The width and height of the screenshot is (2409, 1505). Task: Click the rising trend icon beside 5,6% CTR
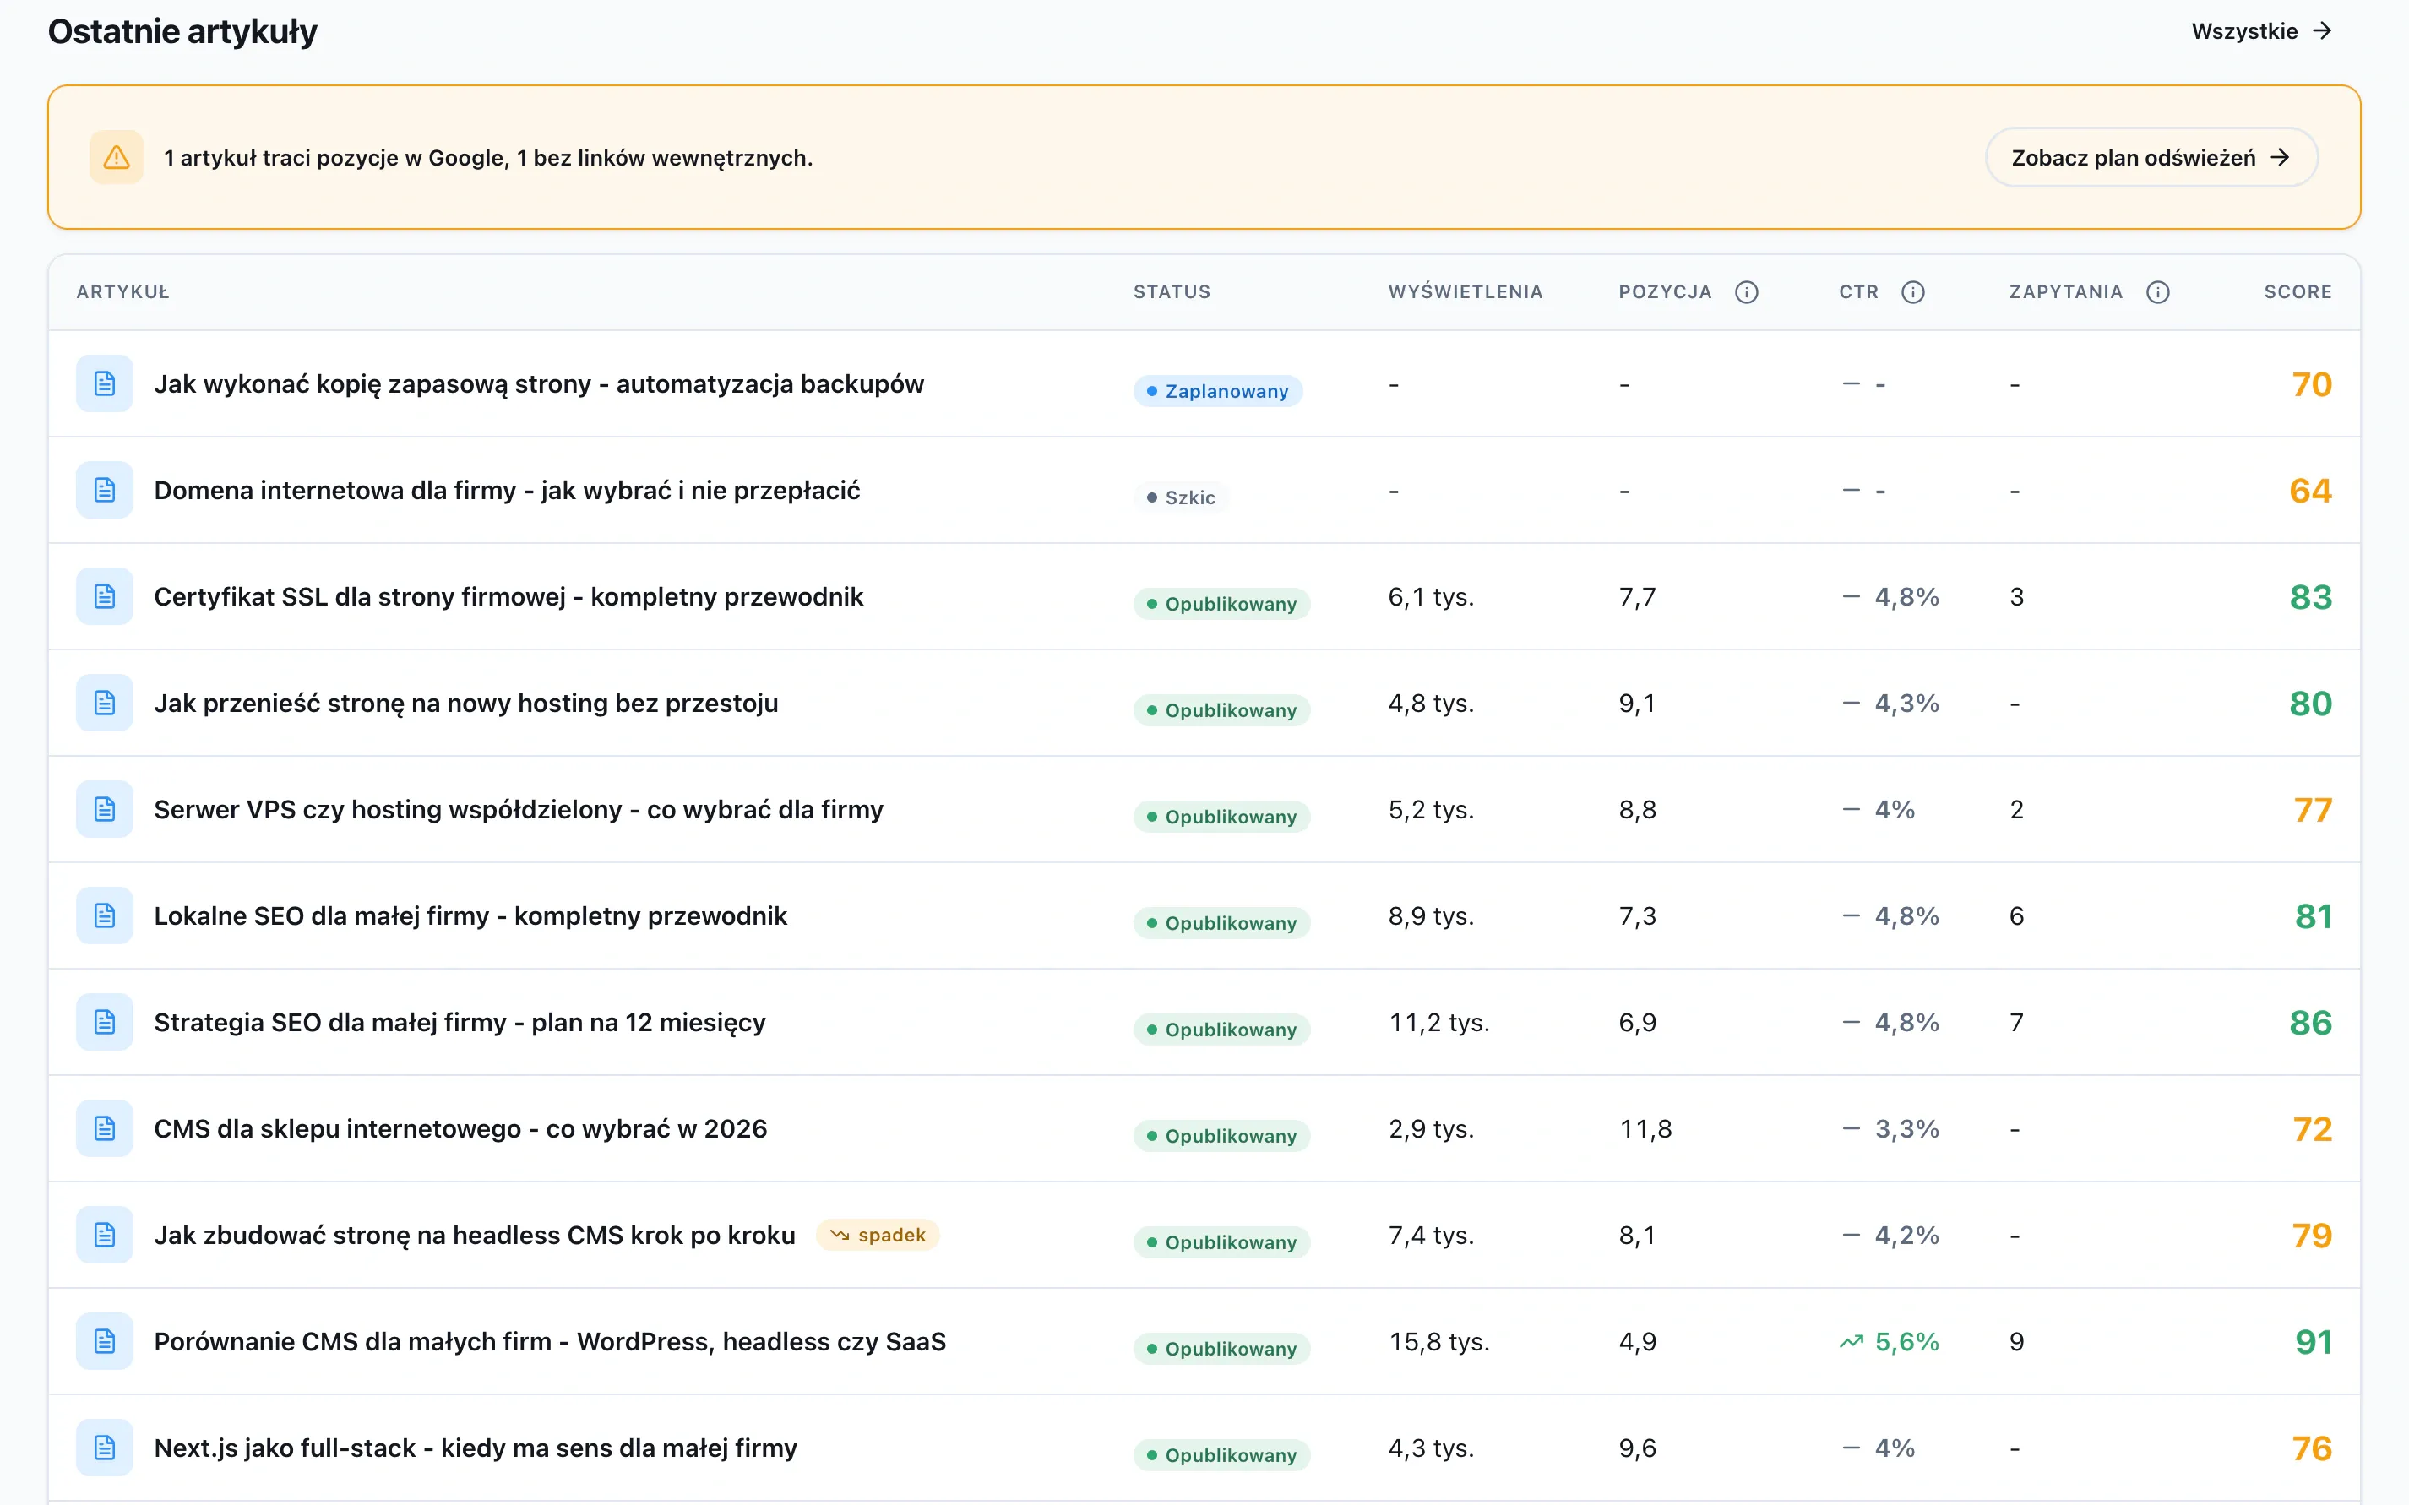(1851, 1342)
